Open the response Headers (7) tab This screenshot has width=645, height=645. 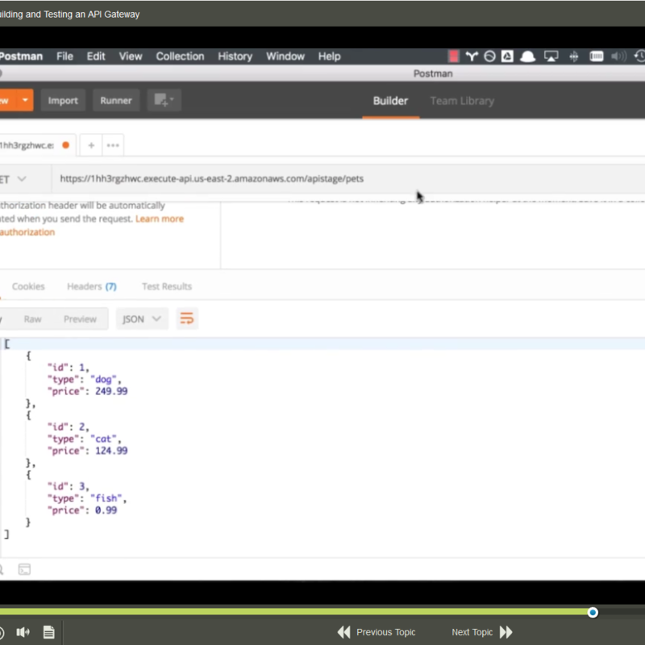click(x=92, y=286)
